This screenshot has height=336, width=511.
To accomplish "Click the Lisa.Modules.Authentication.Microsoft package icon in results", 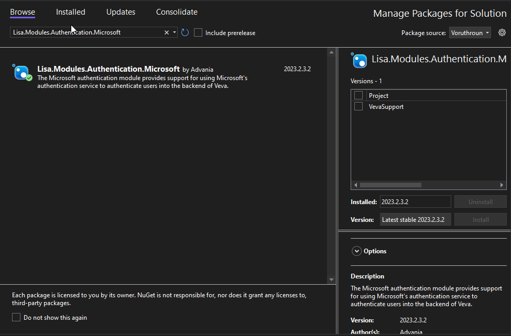I will pos(22,72).
